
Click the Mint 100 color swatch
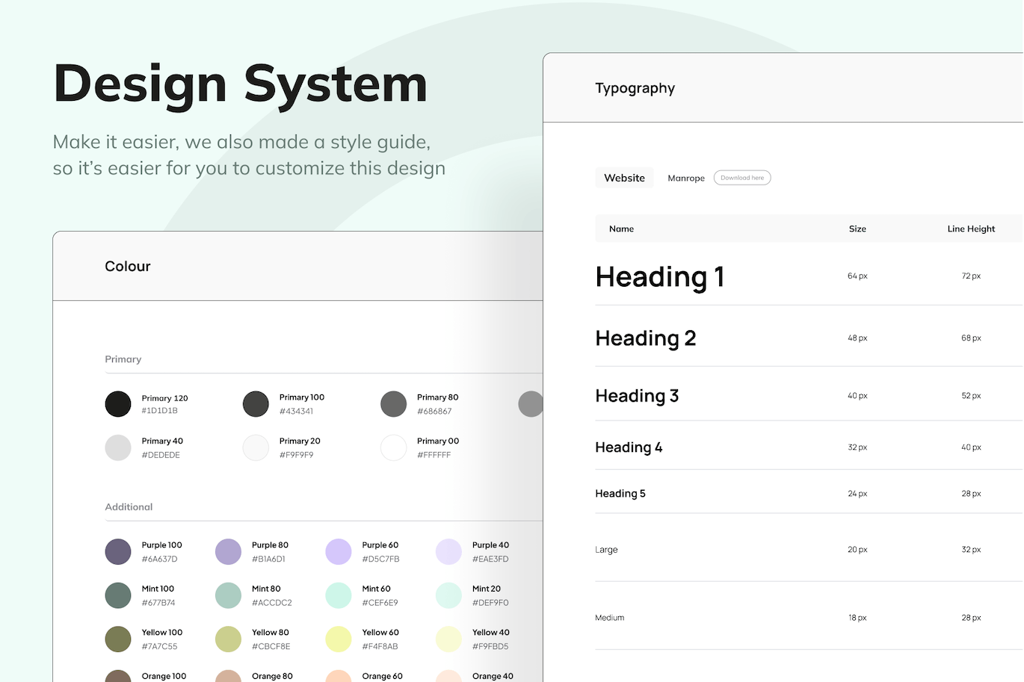(x=118, y=595)
